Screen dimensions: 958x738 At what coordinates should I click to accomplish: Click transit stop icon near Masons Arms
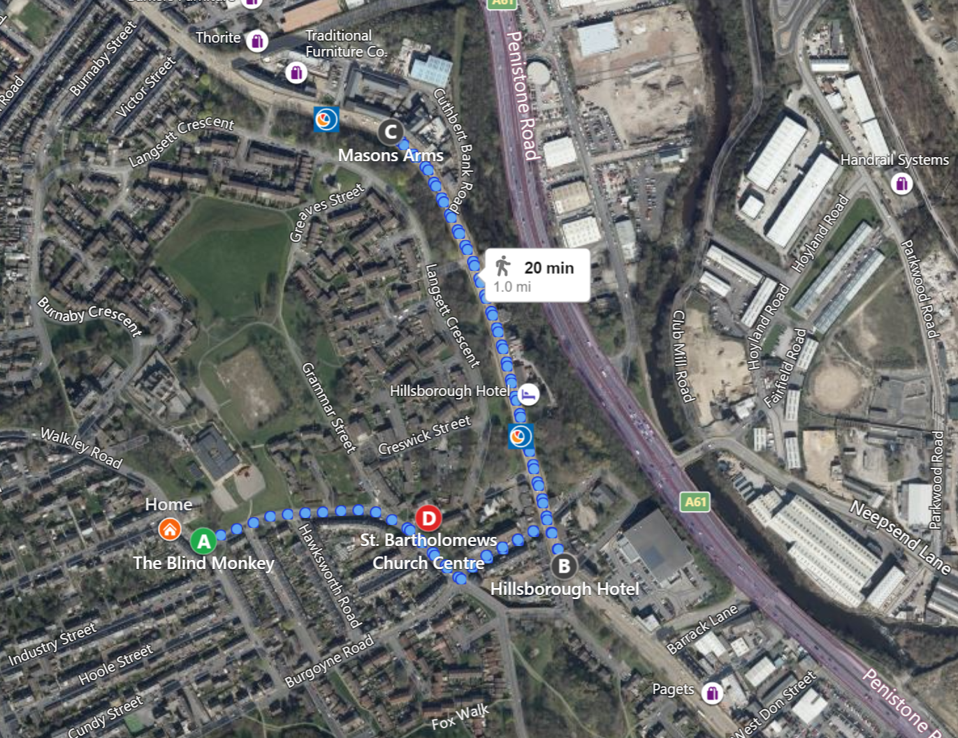(x=326, y=119)
